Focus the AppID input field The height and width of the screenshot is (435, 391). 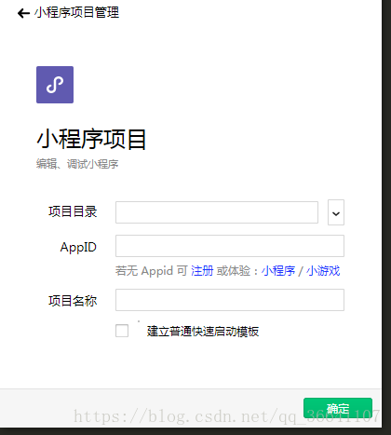230,246
